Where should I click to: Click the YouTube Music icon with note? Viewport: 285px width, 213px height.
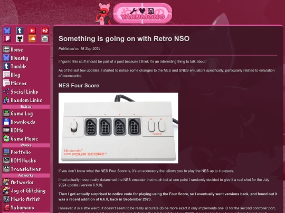pos(45,31)
